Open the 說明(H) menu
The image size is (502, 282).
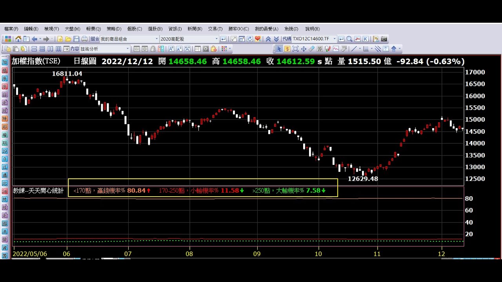point(312,29)
